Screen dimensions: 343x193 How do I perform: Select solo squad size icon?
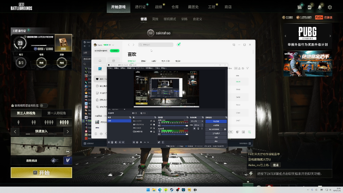(18, 122)
